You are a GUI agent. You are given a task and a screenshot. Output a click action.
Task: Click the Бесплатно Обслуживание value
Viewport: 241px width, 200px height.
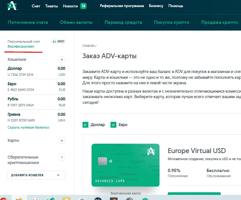tap(218, 170)
